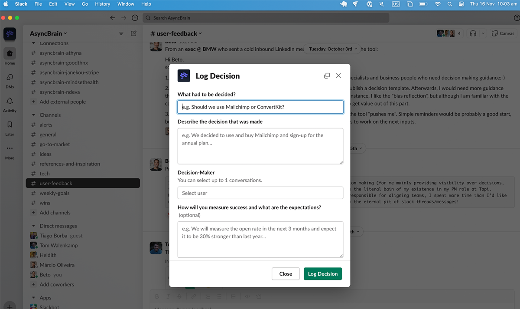Collapse the Direct messages section
Screen dimensions: 520x309
tap(34, 226)
